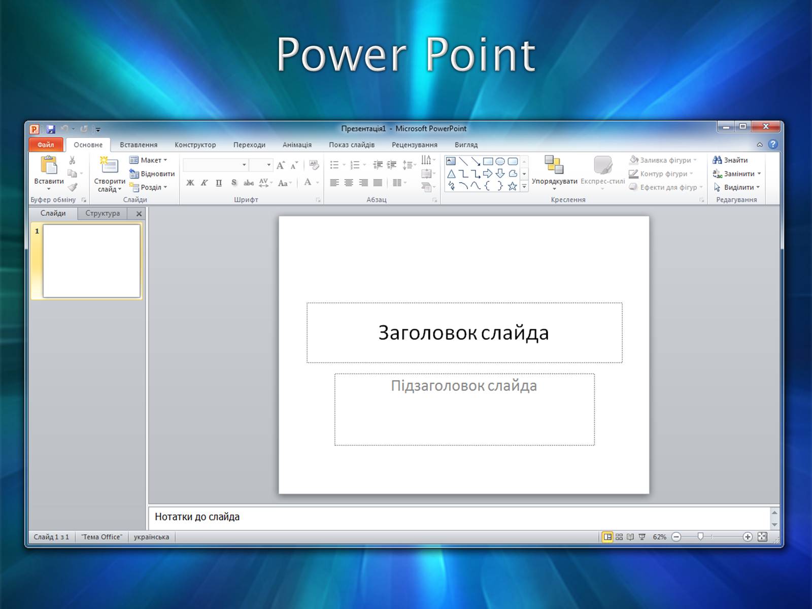This screenshot has width=812, height=609.
Task: Save the presentation with the floppy icon
Action: (x=51, y=129)
